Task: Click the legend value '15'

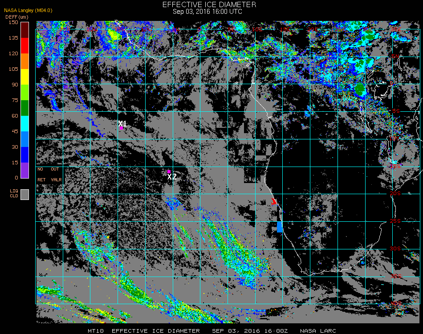Action: point(15,163)
